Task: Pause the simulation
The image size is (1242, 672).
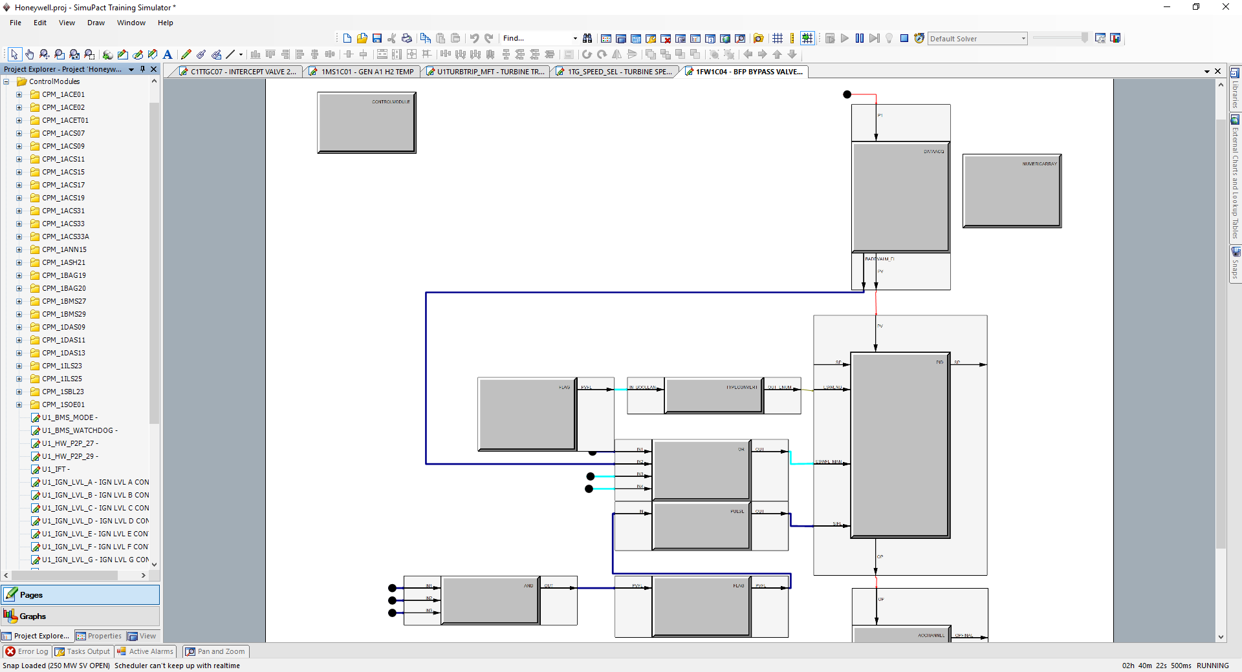Action: (859, 39)
